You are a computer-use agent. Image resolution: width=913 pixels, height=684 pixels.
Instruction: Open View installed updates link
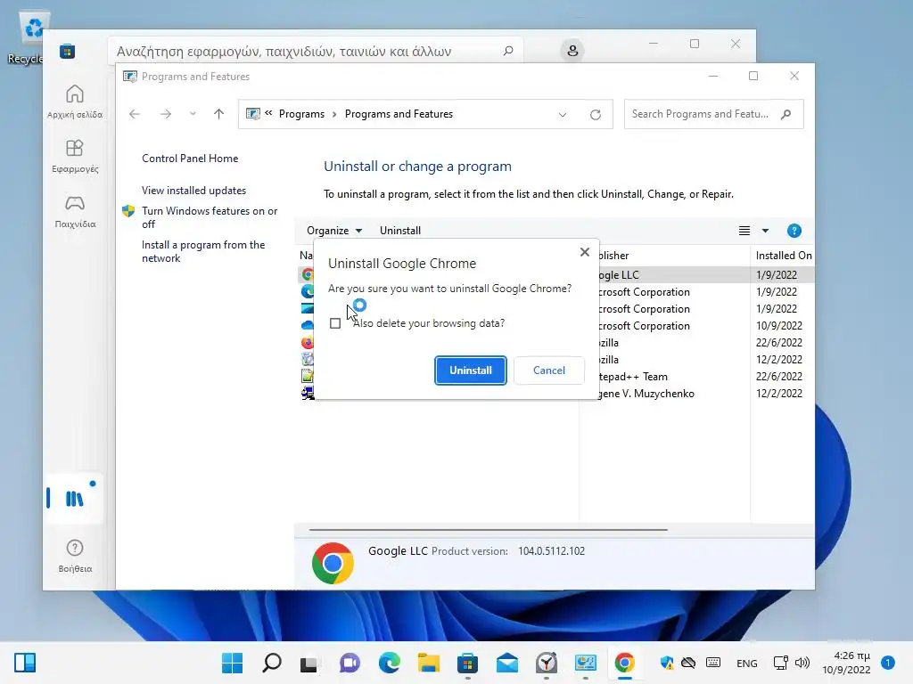[193, 191]
